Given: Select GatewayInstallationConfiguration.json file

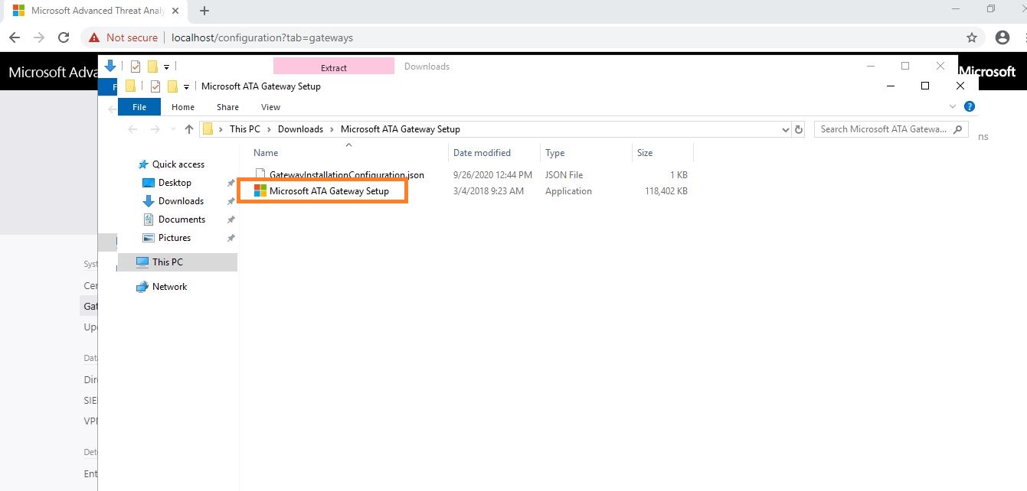Looking at the screenshot, I should point(346,175).
